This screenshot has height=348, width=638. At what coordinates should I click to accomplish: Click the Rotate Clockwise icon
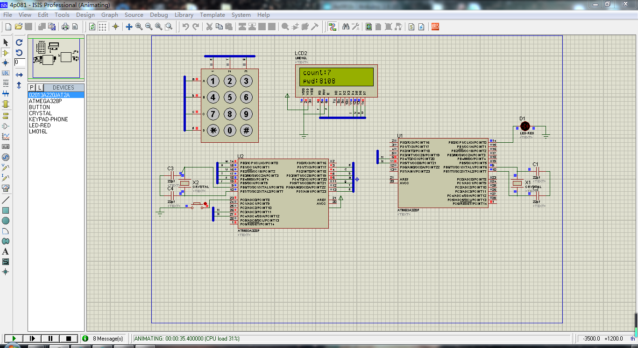pos(19,42)
